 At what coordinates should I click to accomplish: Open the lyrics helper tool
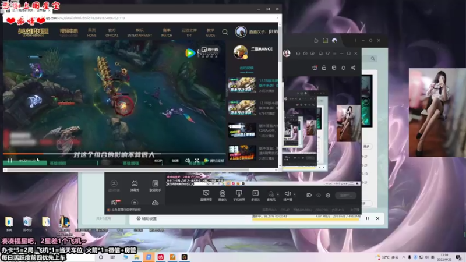[x=155, y=186]
